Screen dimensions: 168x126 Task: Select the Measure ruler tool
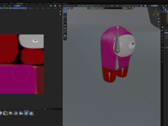coord(65,35)
